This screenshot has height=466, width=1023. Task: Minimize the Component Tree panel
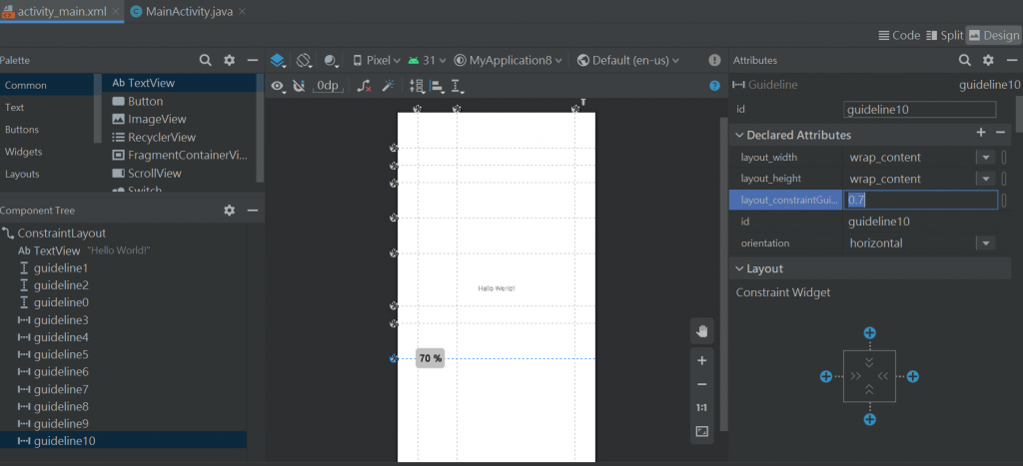click(x=253, y=211)
